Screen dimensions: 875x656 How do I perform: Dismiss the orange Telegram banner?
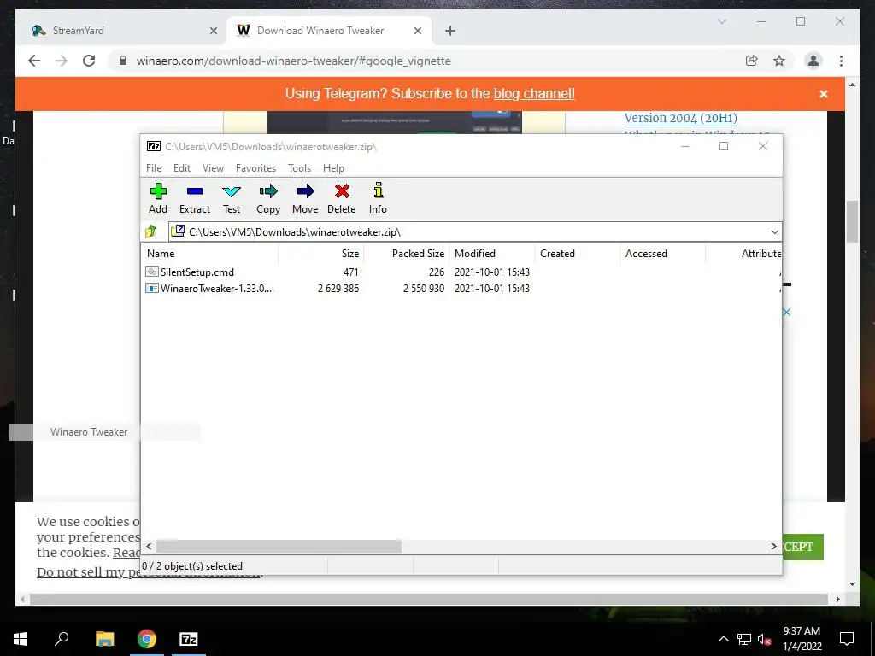pyautogui.click(x=824, y=94)
